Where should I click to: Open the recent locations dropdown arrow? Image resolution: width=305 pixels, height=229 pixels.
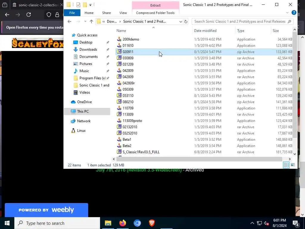pos(85,21)
